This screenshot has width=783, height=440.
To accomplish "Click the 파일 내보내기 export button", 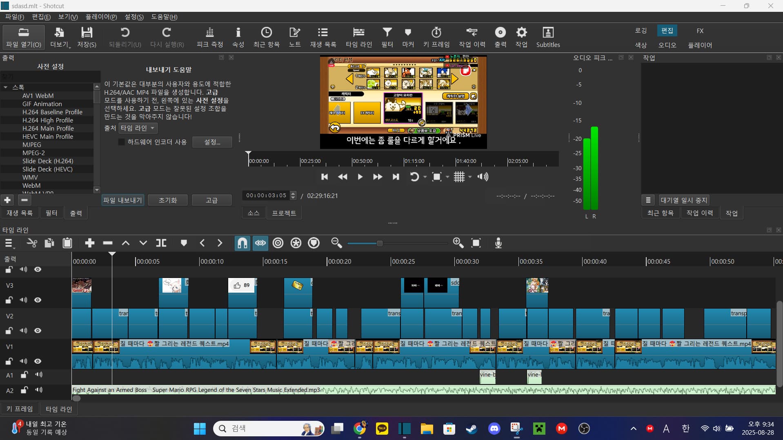I will (122, 200).
